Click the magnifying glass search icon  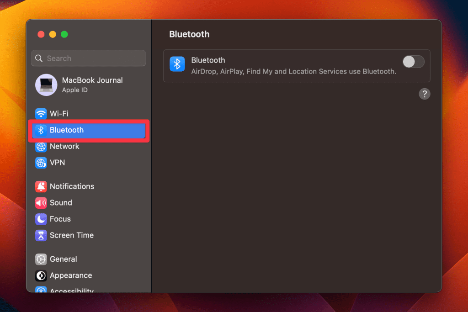39,58
